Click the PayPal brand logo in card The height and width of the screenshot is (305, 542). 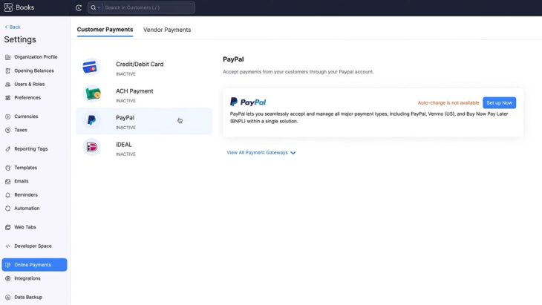point(248,102)
